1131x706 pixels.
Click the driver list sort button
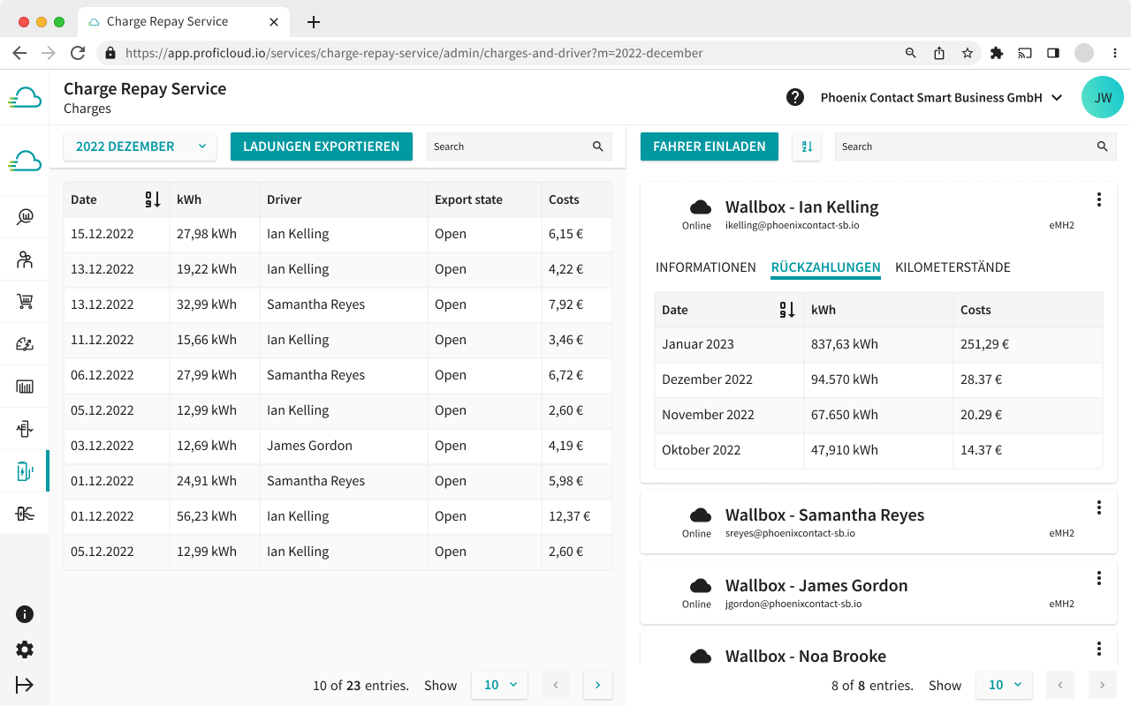807,146
